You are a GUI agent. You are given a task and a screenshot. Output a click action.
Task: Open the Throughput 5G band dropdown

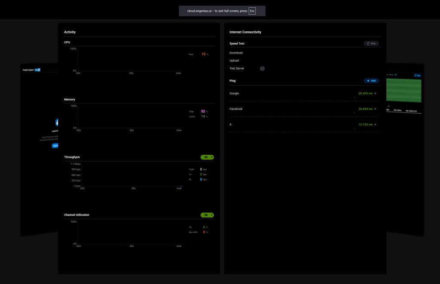point(207,157)
